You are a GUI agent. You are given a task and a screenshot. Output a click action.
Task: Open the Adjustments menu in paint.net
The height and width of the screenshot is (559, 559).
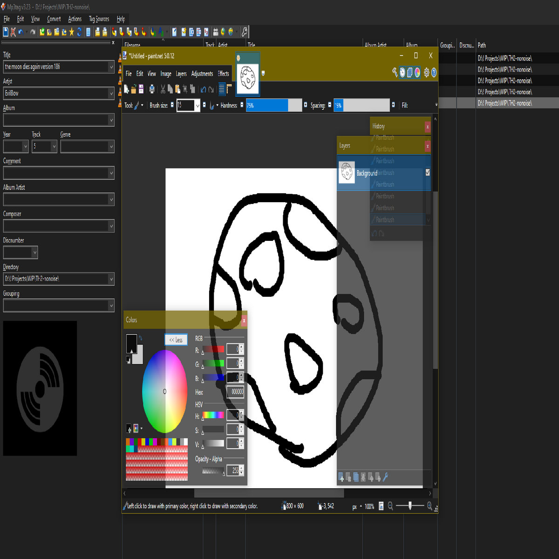[202, 74]
